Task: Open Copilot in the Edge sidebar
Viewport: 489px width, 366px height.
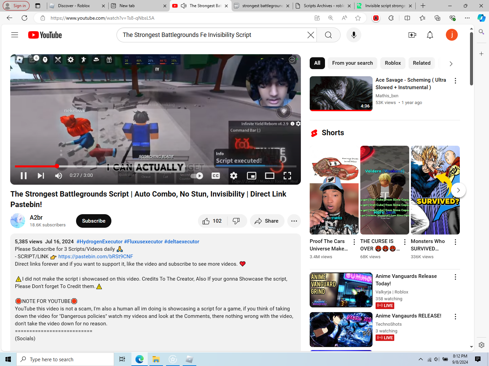Action: (x=482, y=18)
